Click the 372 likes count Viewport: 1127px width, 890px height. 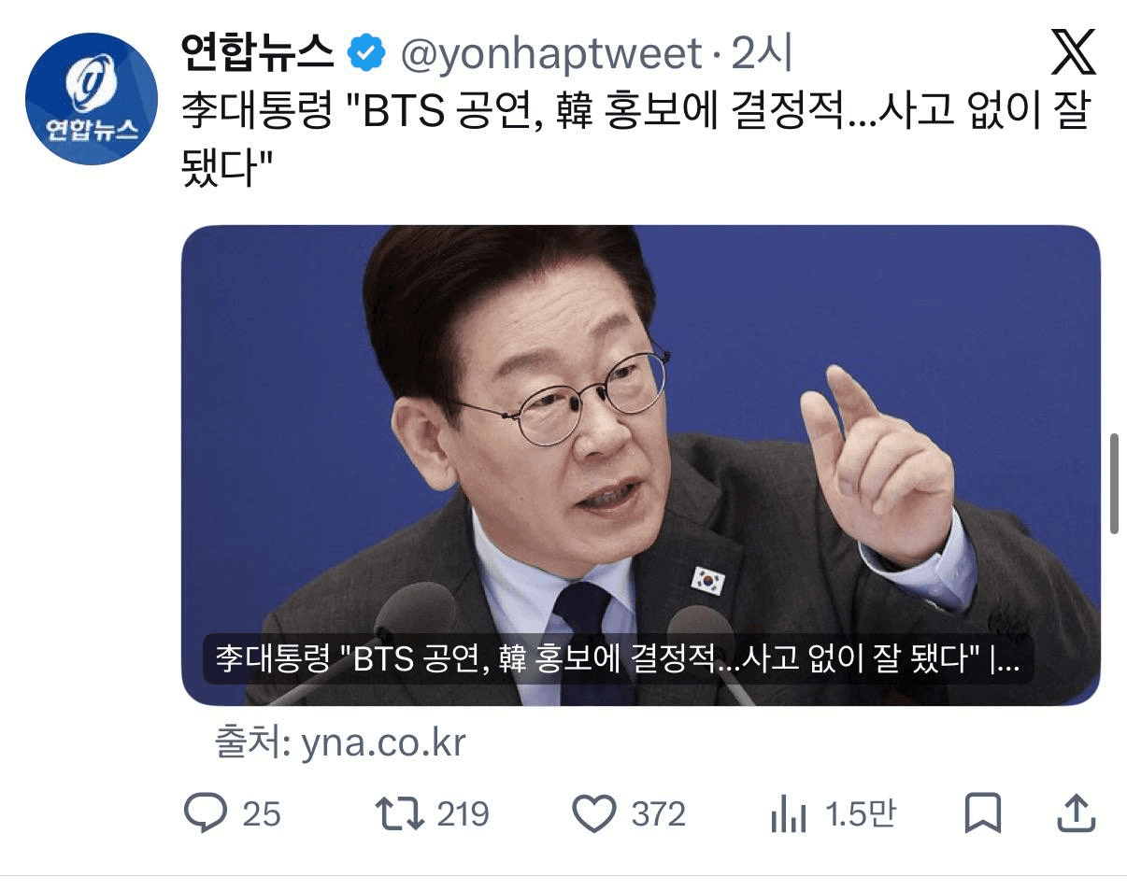pos(658,814)
